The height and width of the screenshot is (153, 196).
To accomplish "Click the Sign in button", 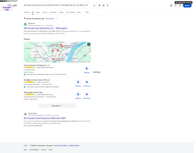I will [x=187, y=6].
